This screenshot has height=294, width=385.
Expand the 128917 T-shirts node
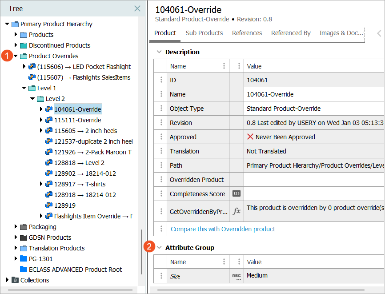click(x=41, y=184)
